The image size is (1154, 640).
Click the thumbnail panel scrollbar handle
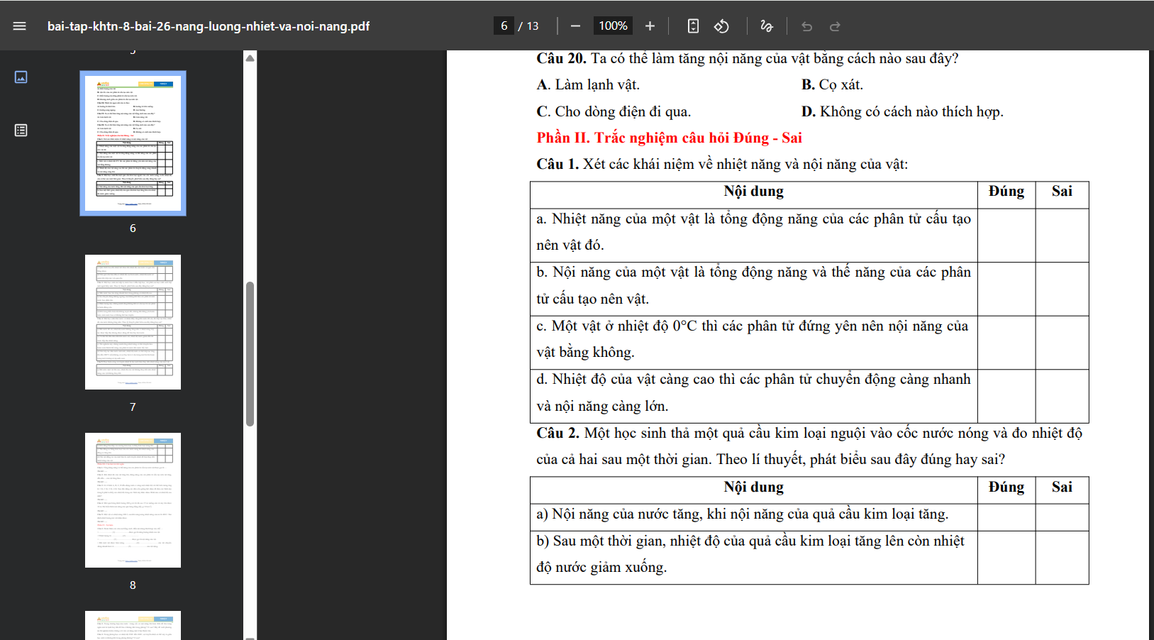[x=250, y=354]
